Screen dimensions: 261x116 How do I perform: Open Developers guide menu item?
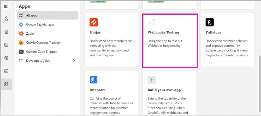pyautogui.click(x=48, y=61)
